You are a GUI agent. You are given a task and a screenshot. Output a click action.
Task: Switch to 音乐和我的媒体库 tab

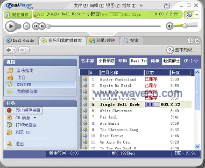pos(62,40)
